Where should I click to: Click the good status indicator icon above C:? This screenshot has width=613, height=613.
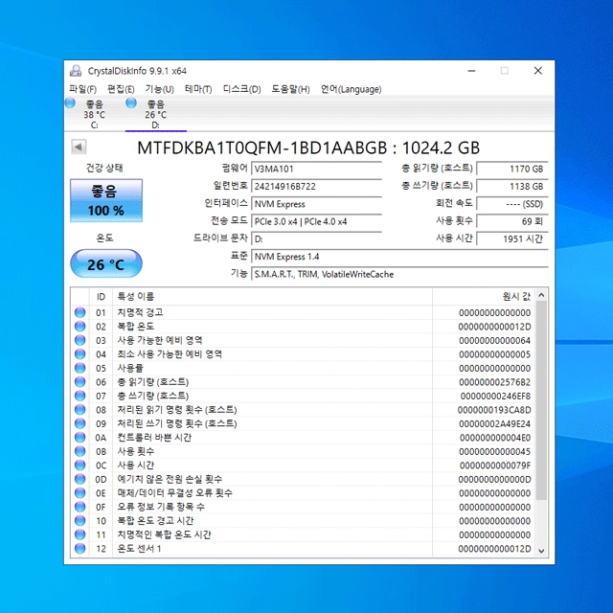[70, 103]
